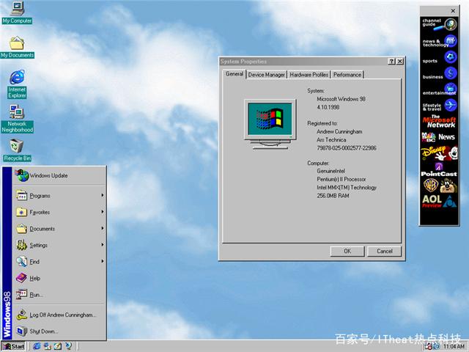
Task: Select Network Neighborhood on the desktop
Action: (17, 119)
